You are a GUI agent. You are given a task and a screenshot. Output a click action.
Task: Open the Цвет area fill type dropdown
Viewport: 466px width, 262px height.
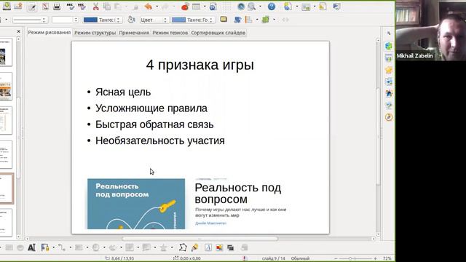click(x=154, y=20)
